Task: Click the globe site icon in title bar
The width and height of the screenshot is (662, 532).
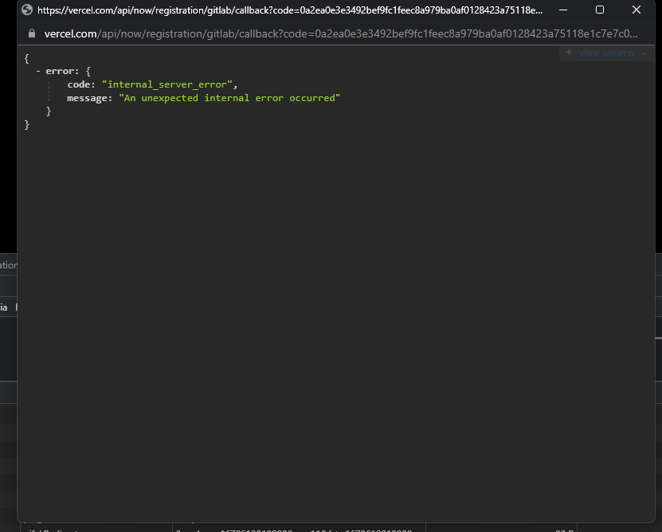Action: [x=27, y=10]
